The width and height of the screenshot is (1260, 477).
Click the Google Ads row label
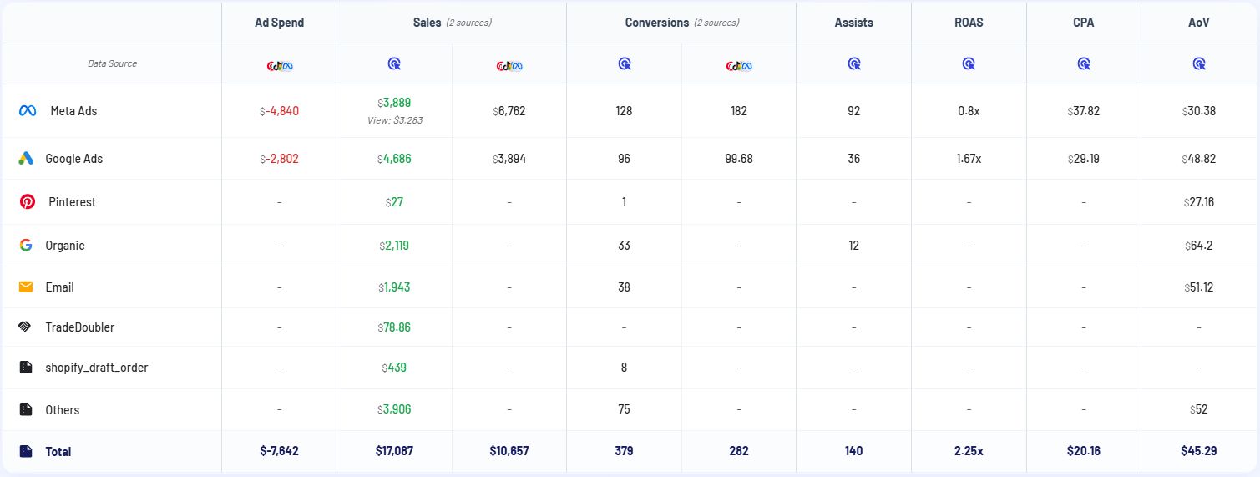[74, 159]
